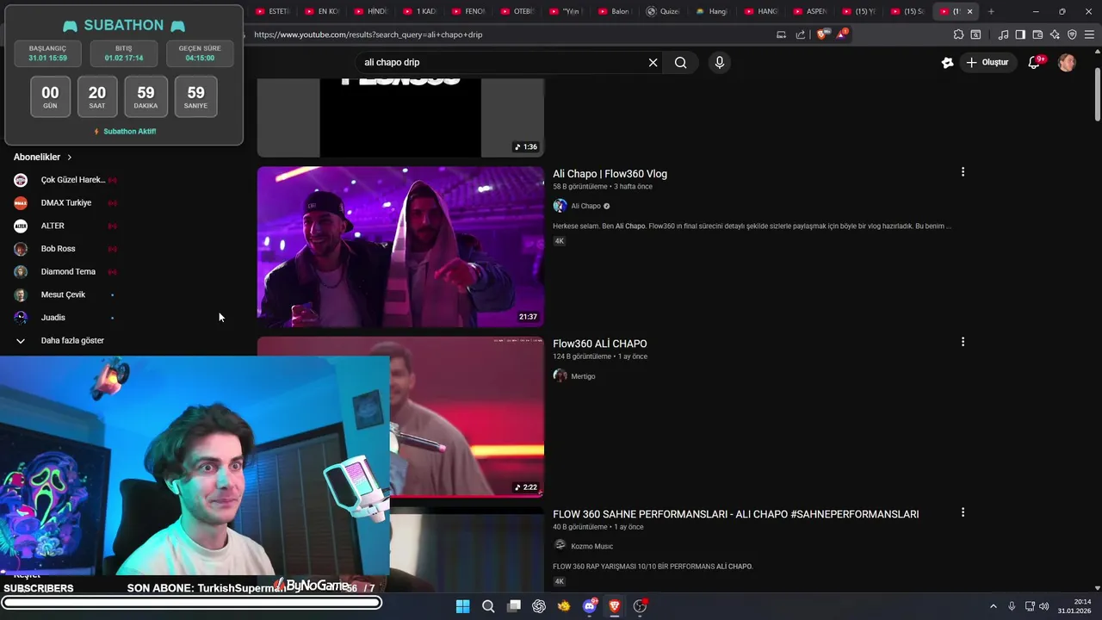
Task: Open FLOW 360 SAHNE PERFORMANSLARI video title
Action: tap(736, 514)
